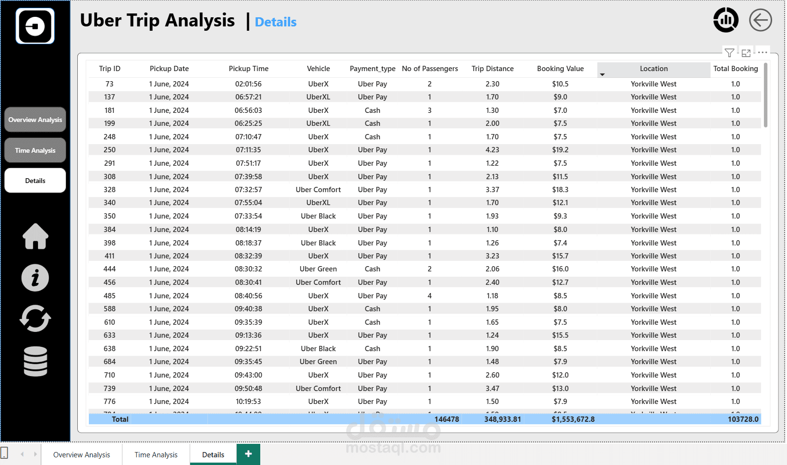
Task: Click the blue Details title text
Action: click(276, 22)
